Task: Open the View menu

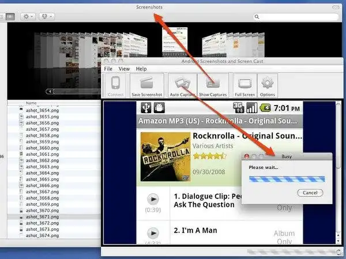Action: point(124,69)
